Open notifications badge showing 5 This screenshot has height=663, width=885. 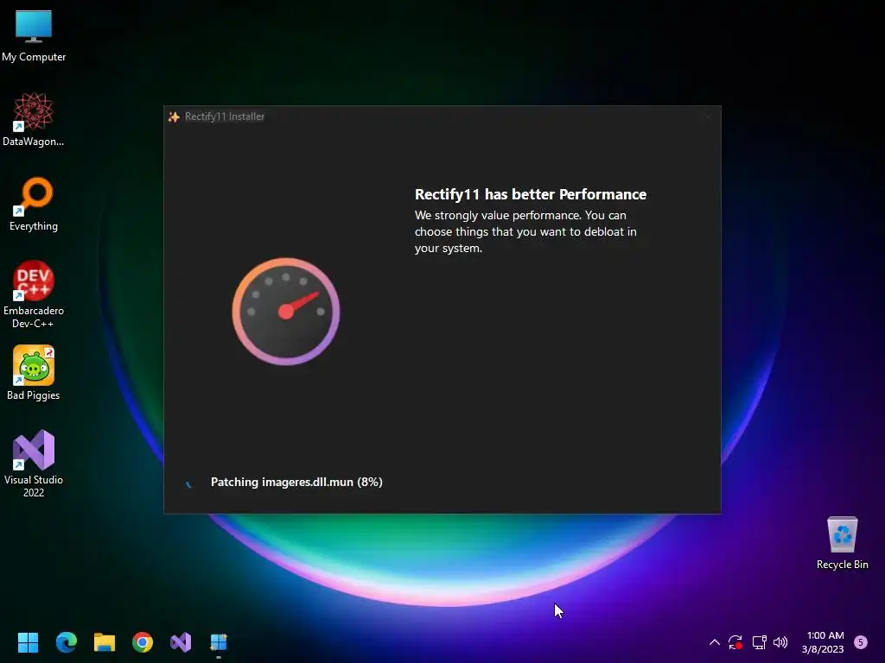861,642
